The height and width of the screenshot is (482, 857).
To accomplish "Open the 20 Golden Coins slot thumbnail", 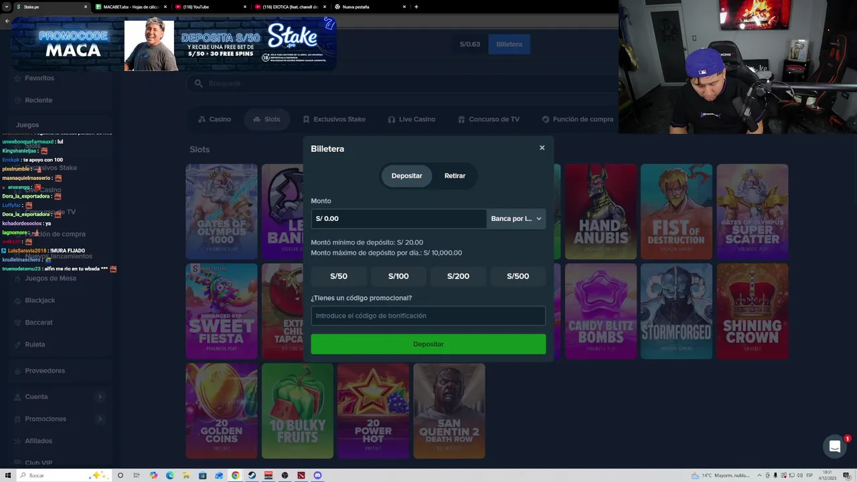I will click(x=222, y=411).
